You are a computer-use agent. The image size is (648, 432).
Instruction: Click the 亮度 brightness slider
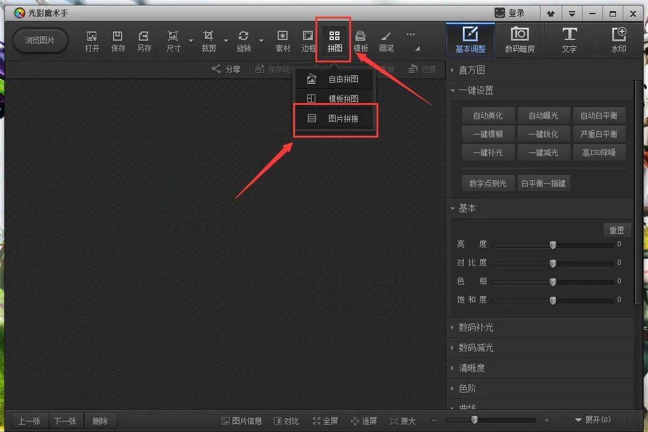click(x=552, y=245)
